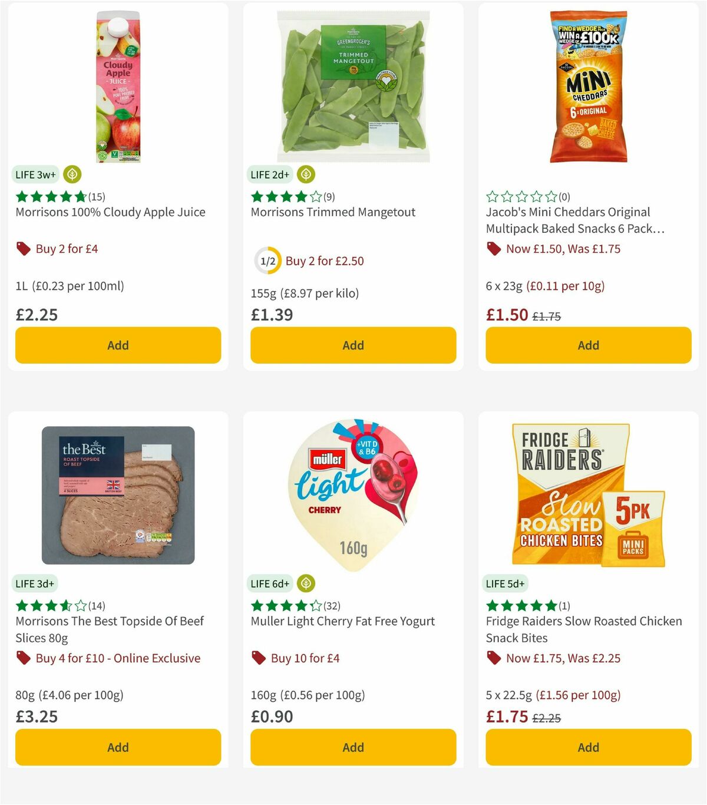Select the leaf icon next to Trimmed Mangetout badge
The image size is (707, 805).
click(306, 174)
